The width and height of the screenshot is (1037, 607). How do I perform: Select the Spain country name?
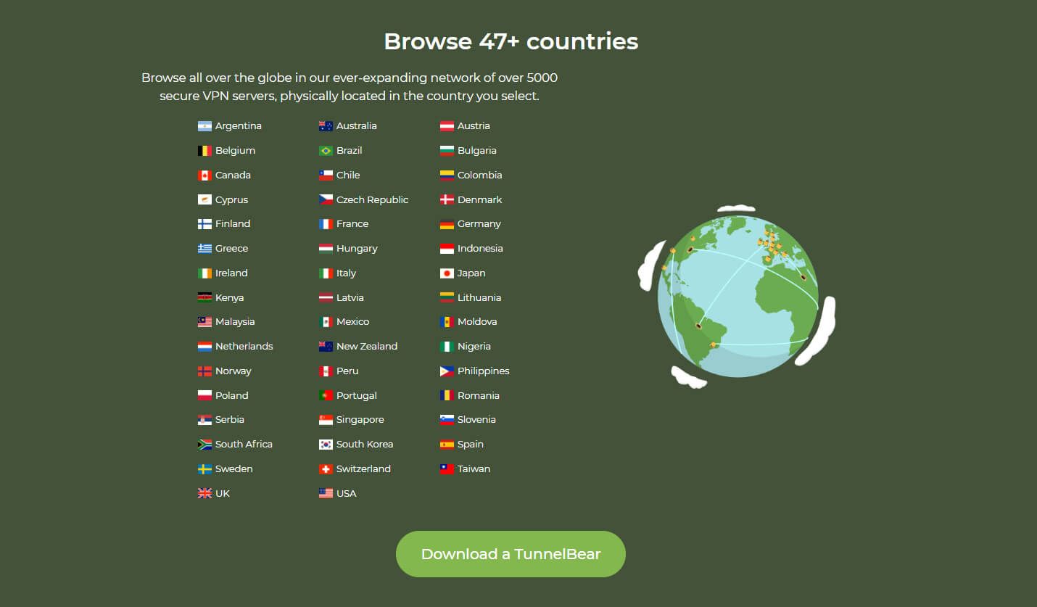click(x=471, y=445)
